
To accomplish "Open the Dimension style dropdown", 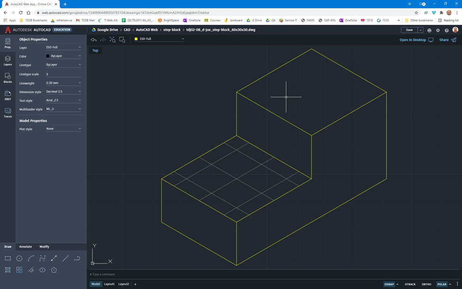I will [x=63, y=92].
